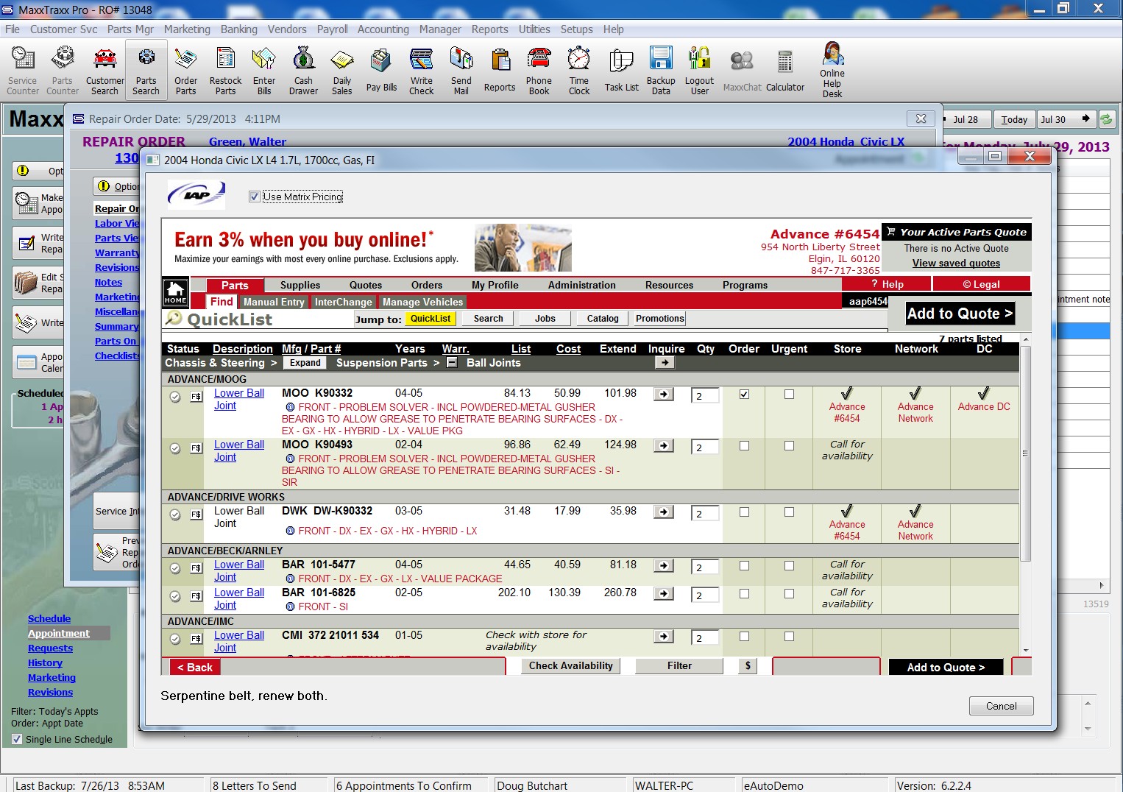Open the Restock Parts tool
Screen dimensions: 1123x792
click(x=225, y=71)
